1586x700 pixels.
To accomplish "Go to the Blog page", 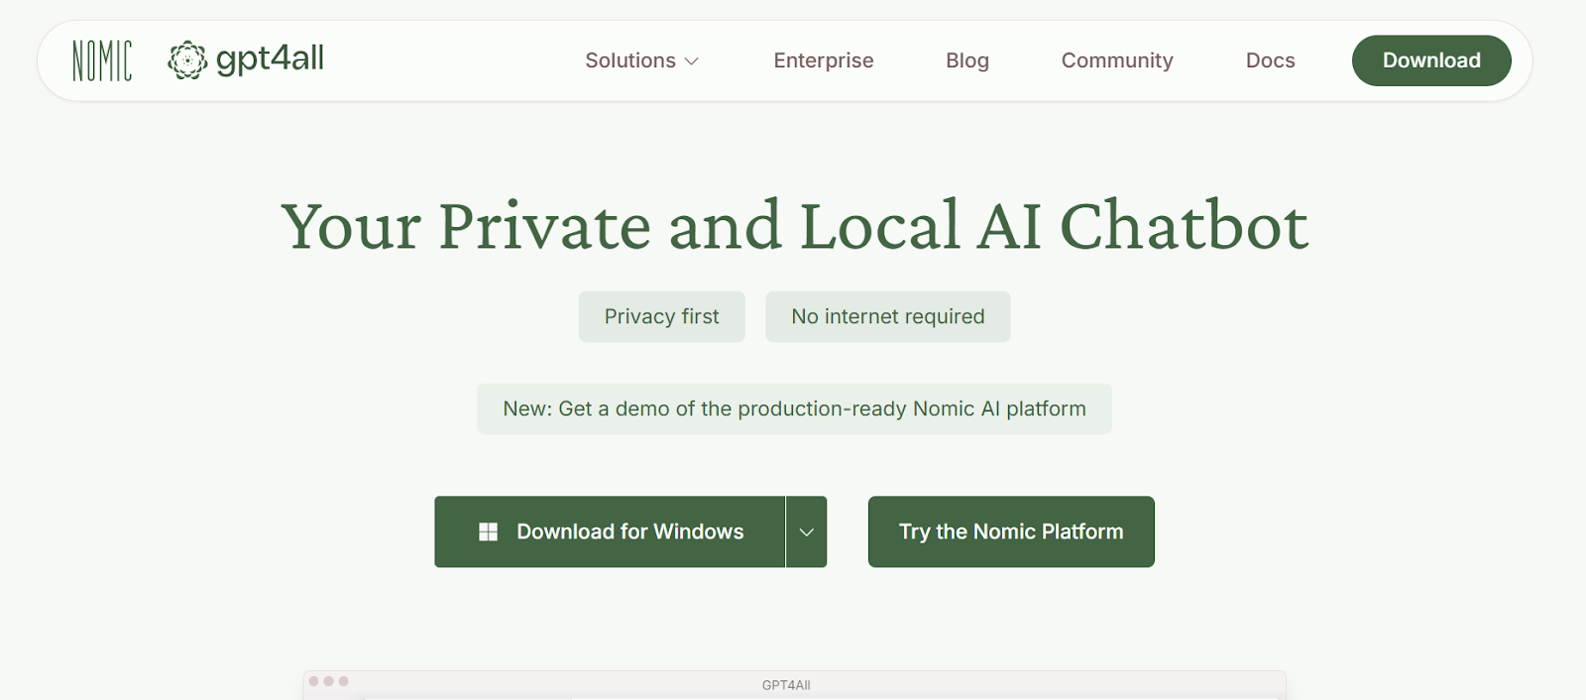I will pyautogui.click(x=967, y=60).
